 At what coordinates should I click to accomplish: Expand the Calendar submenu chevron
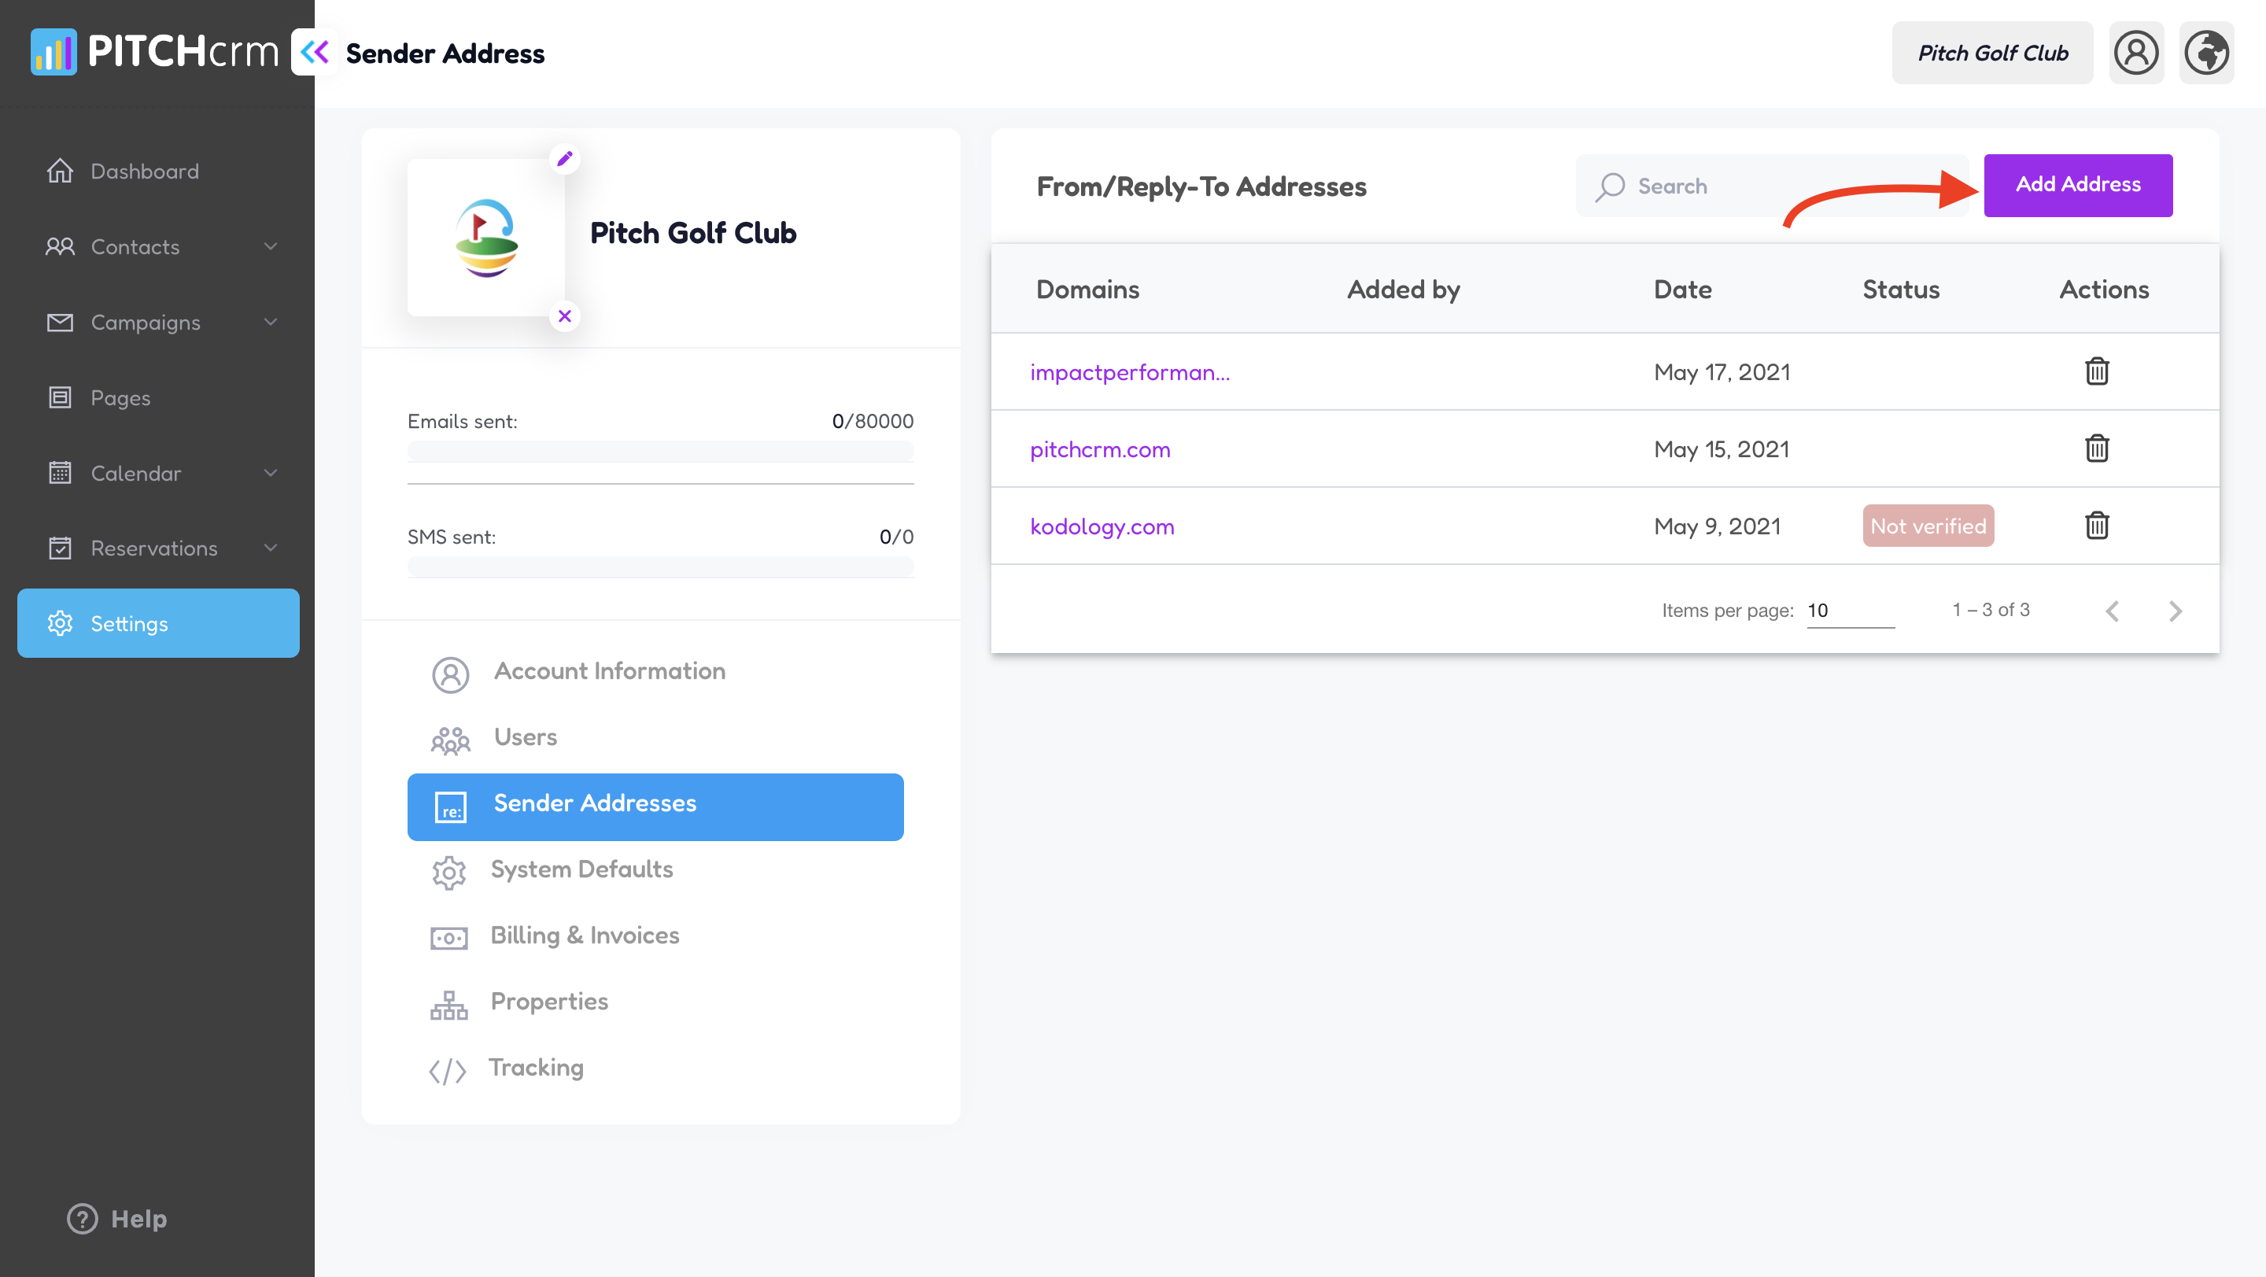(271, 473)
